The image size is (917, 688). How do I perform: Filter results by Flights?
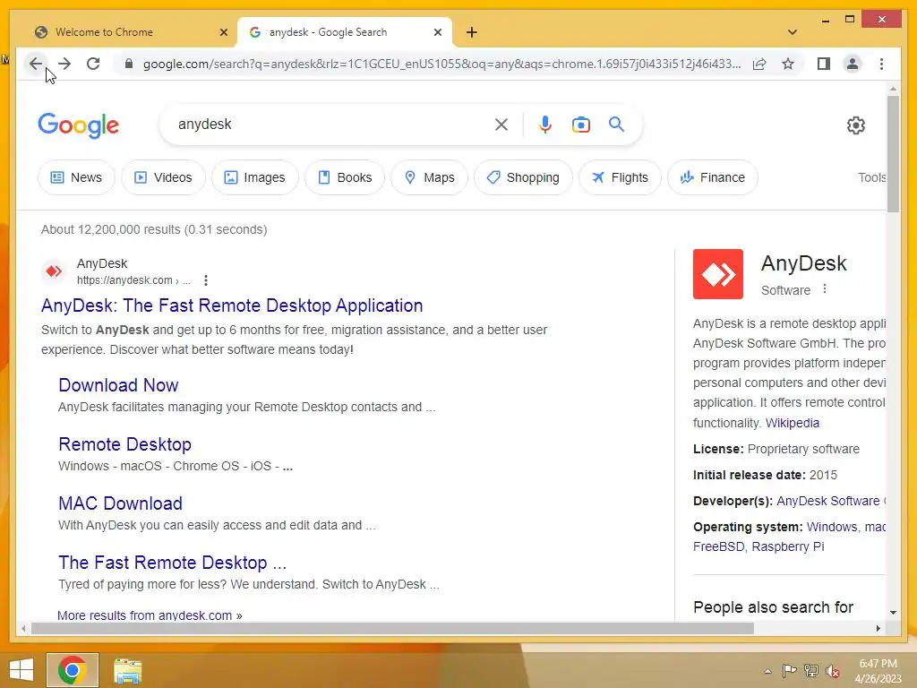620,177
